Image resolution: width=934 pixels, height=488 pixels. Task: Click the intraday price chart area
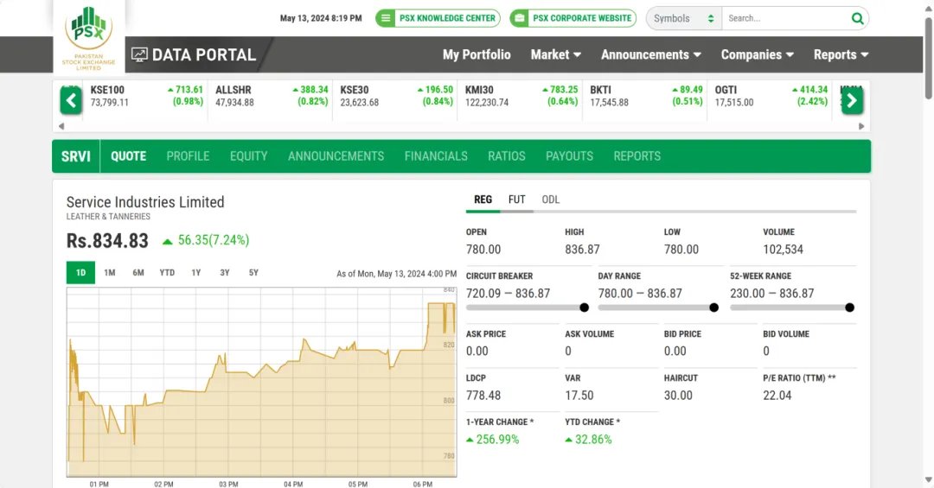pos(261,382)
